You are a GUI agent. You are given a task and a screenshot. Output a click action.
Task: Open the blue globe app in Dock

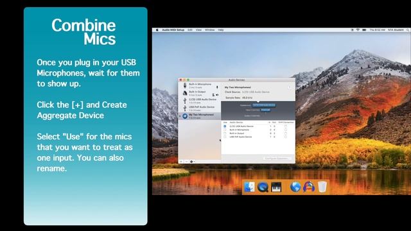tap(295, 187)
